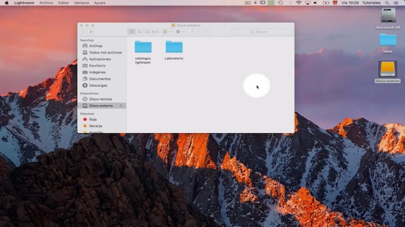Click the Time Machine menu bar icon

coord(281,3)
